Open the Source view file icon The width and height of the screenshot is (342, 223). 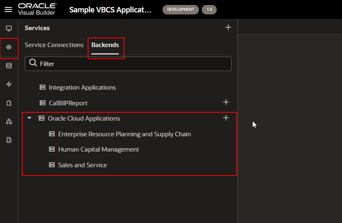9,140
